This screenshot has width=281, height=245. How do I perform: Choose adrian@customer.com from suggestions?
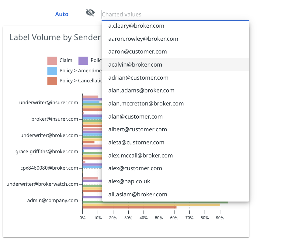click(138, 78)
